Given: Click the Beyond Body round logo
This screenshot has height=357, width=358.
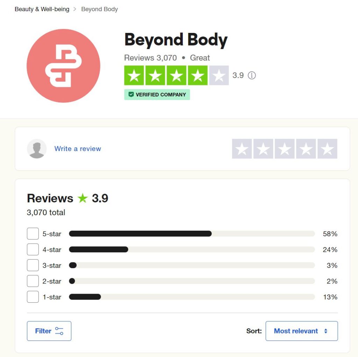Looking at the screenshot, I should coord(64,66).
